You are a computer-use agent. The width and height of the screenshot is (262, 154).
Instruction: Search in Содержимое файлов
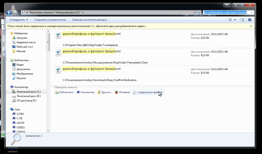[x=148, y=92]
